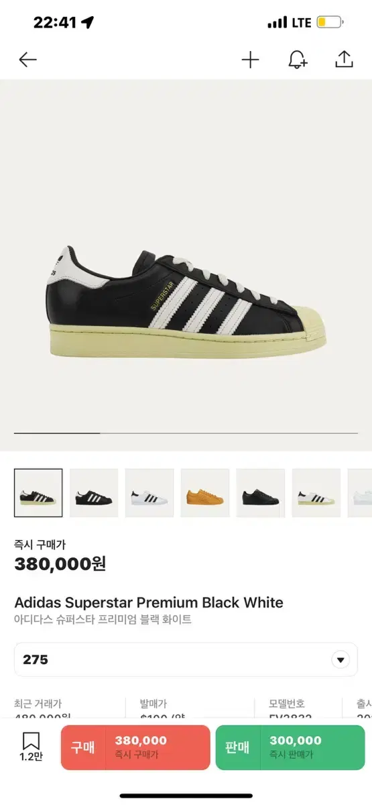Toggle the bookmark icon showing 1.2만
The image size is (372, 805).
(31, 747)
